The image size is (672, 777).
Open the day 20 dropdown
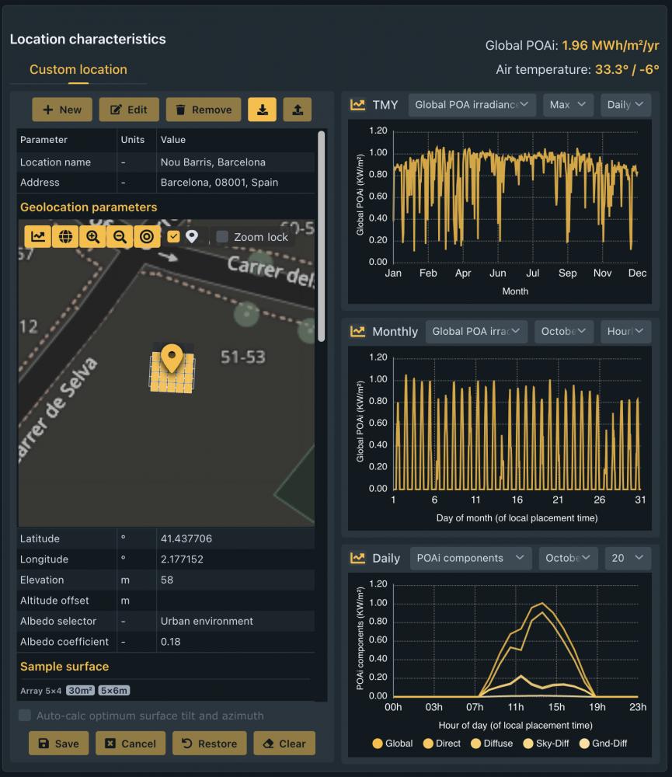pos(628,558)
